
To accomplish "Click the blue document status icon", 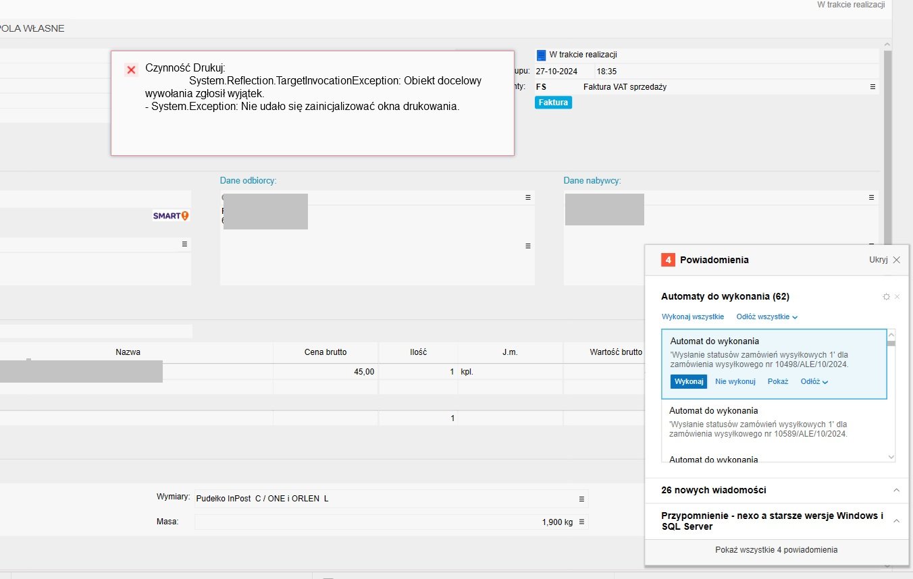I will pyautogui.click(x=540, y=55).
